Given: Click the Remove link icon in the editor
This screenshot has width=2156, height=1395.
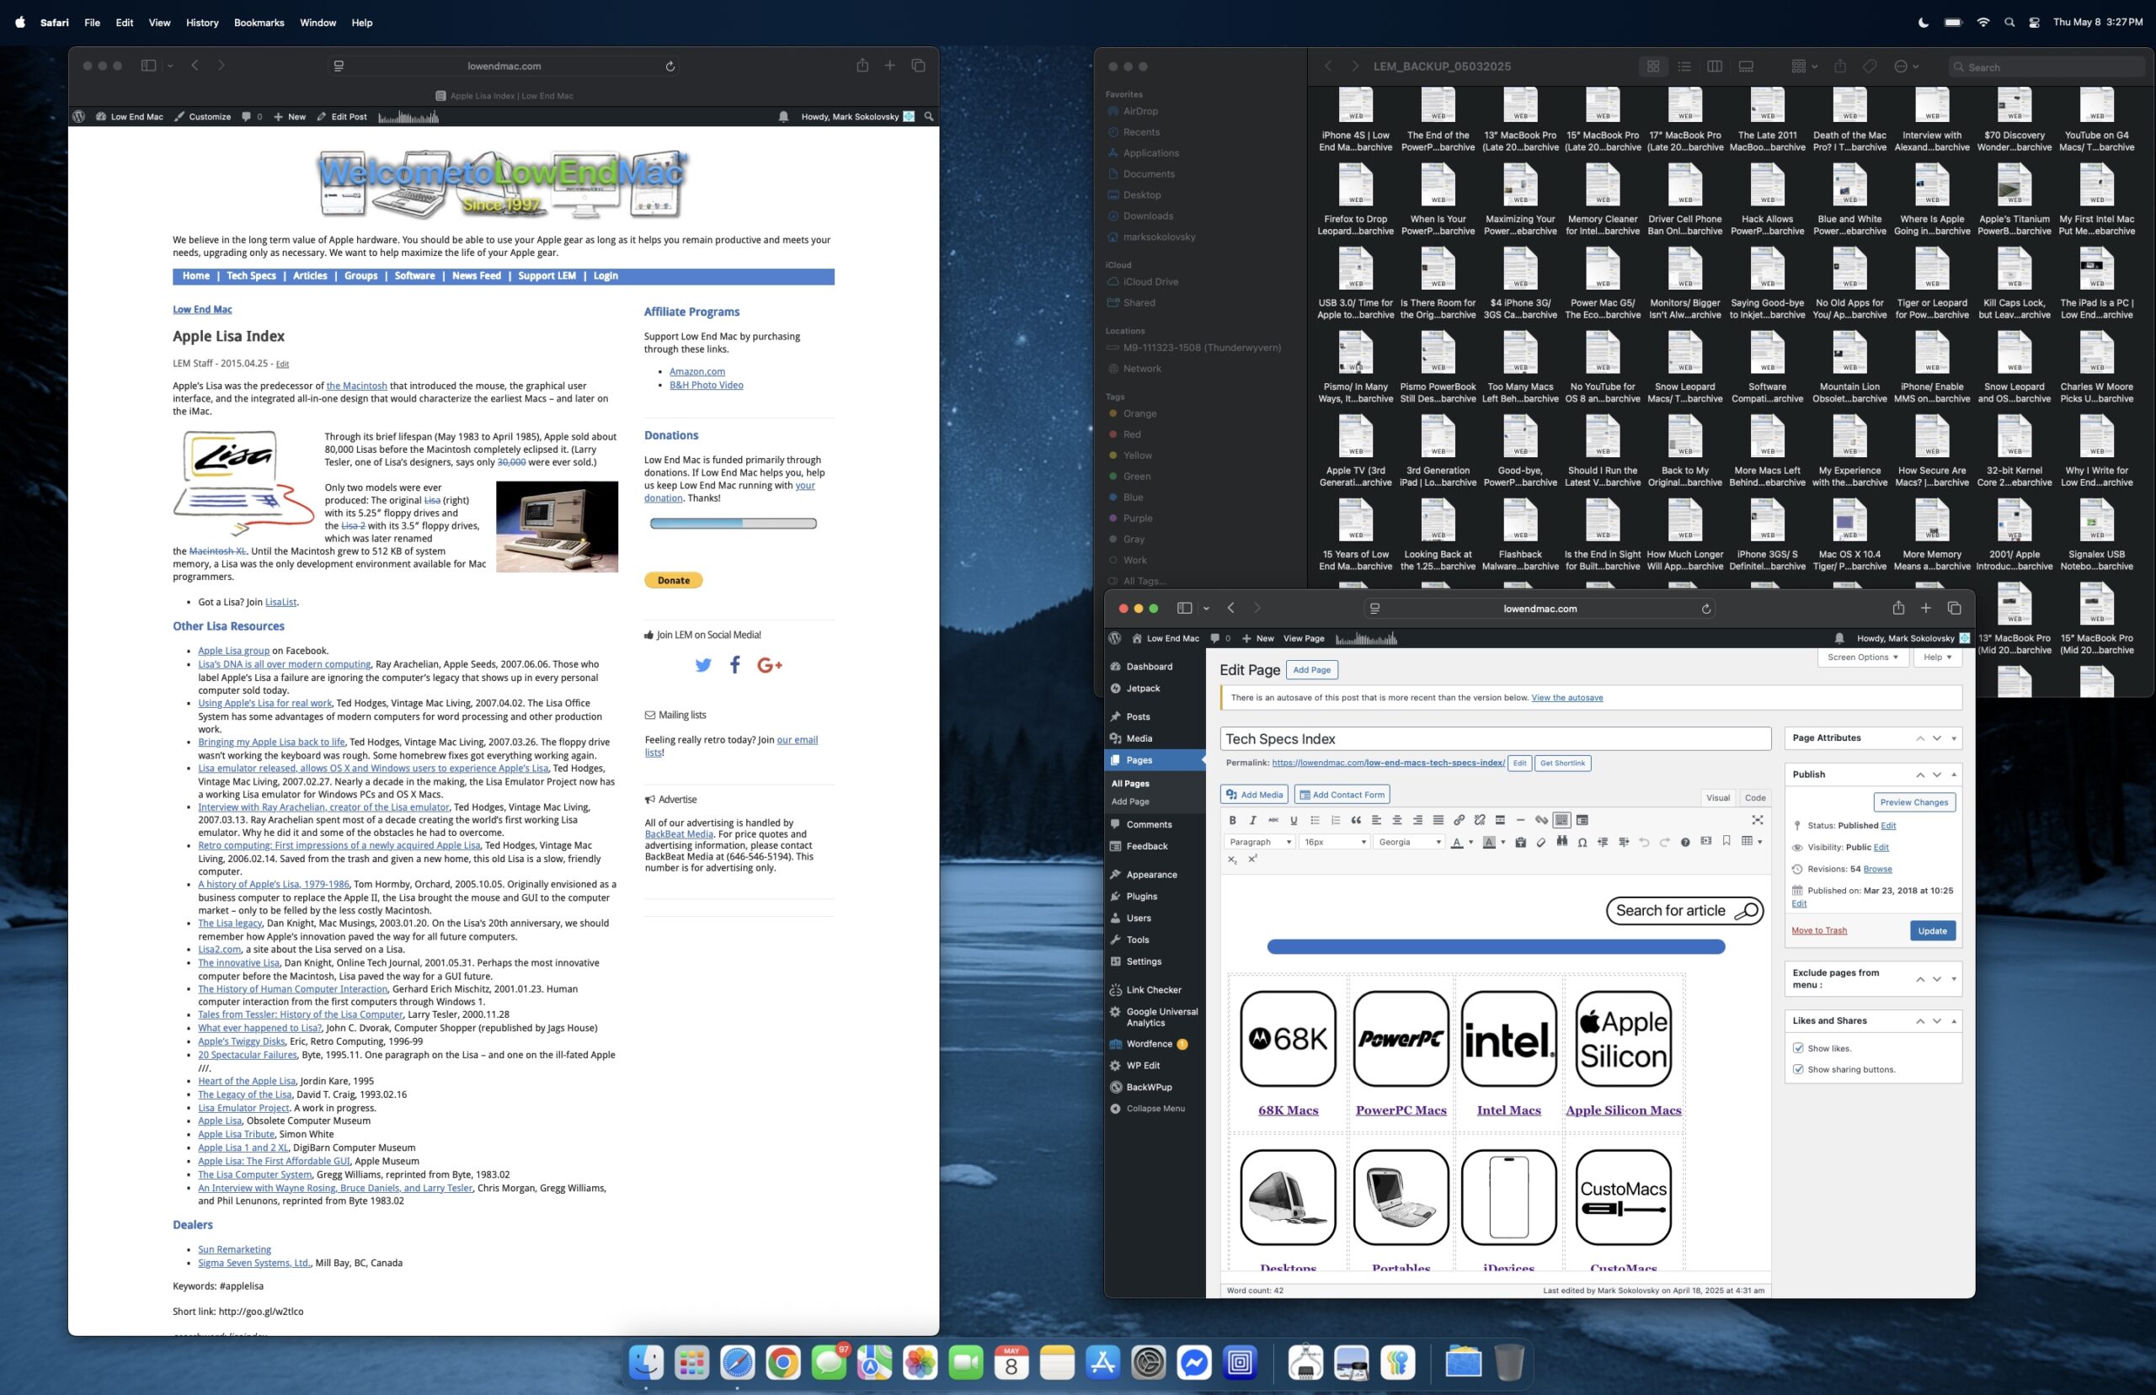Looking at the screenshot, I should [x=1481, y=821].
